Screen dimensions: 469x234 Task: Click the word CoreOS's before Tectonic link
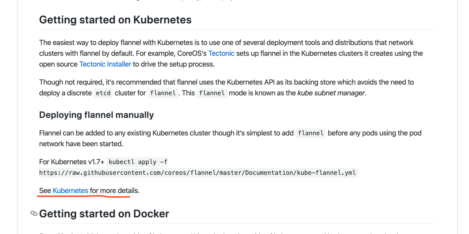(192, 53)
